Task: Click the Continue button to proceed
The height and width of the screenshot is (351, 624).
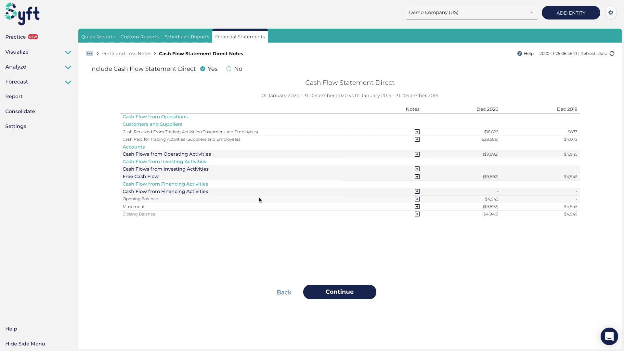Action: tap(339, 292)
